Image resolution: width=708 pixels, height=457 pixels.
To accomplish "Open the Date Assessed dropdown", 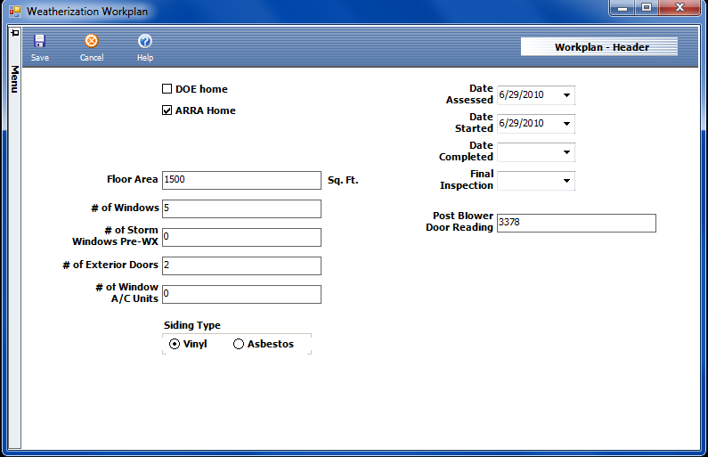I will coord(566,95).
